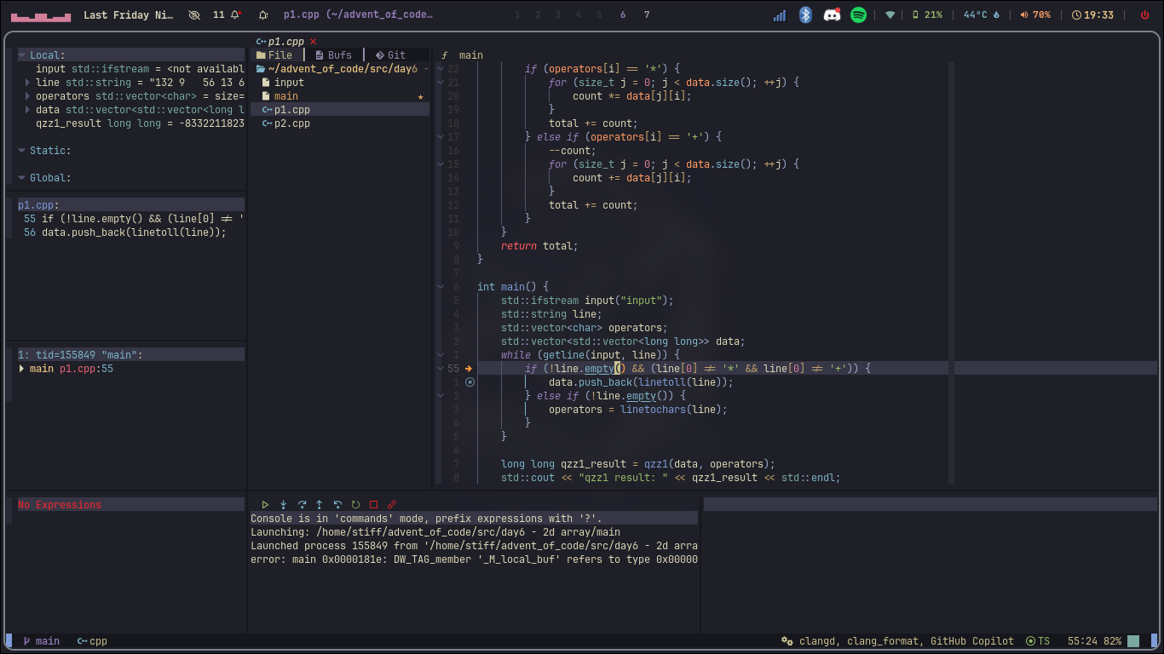Toggle Bluetooth from the system tray

[x=805, y=14]
